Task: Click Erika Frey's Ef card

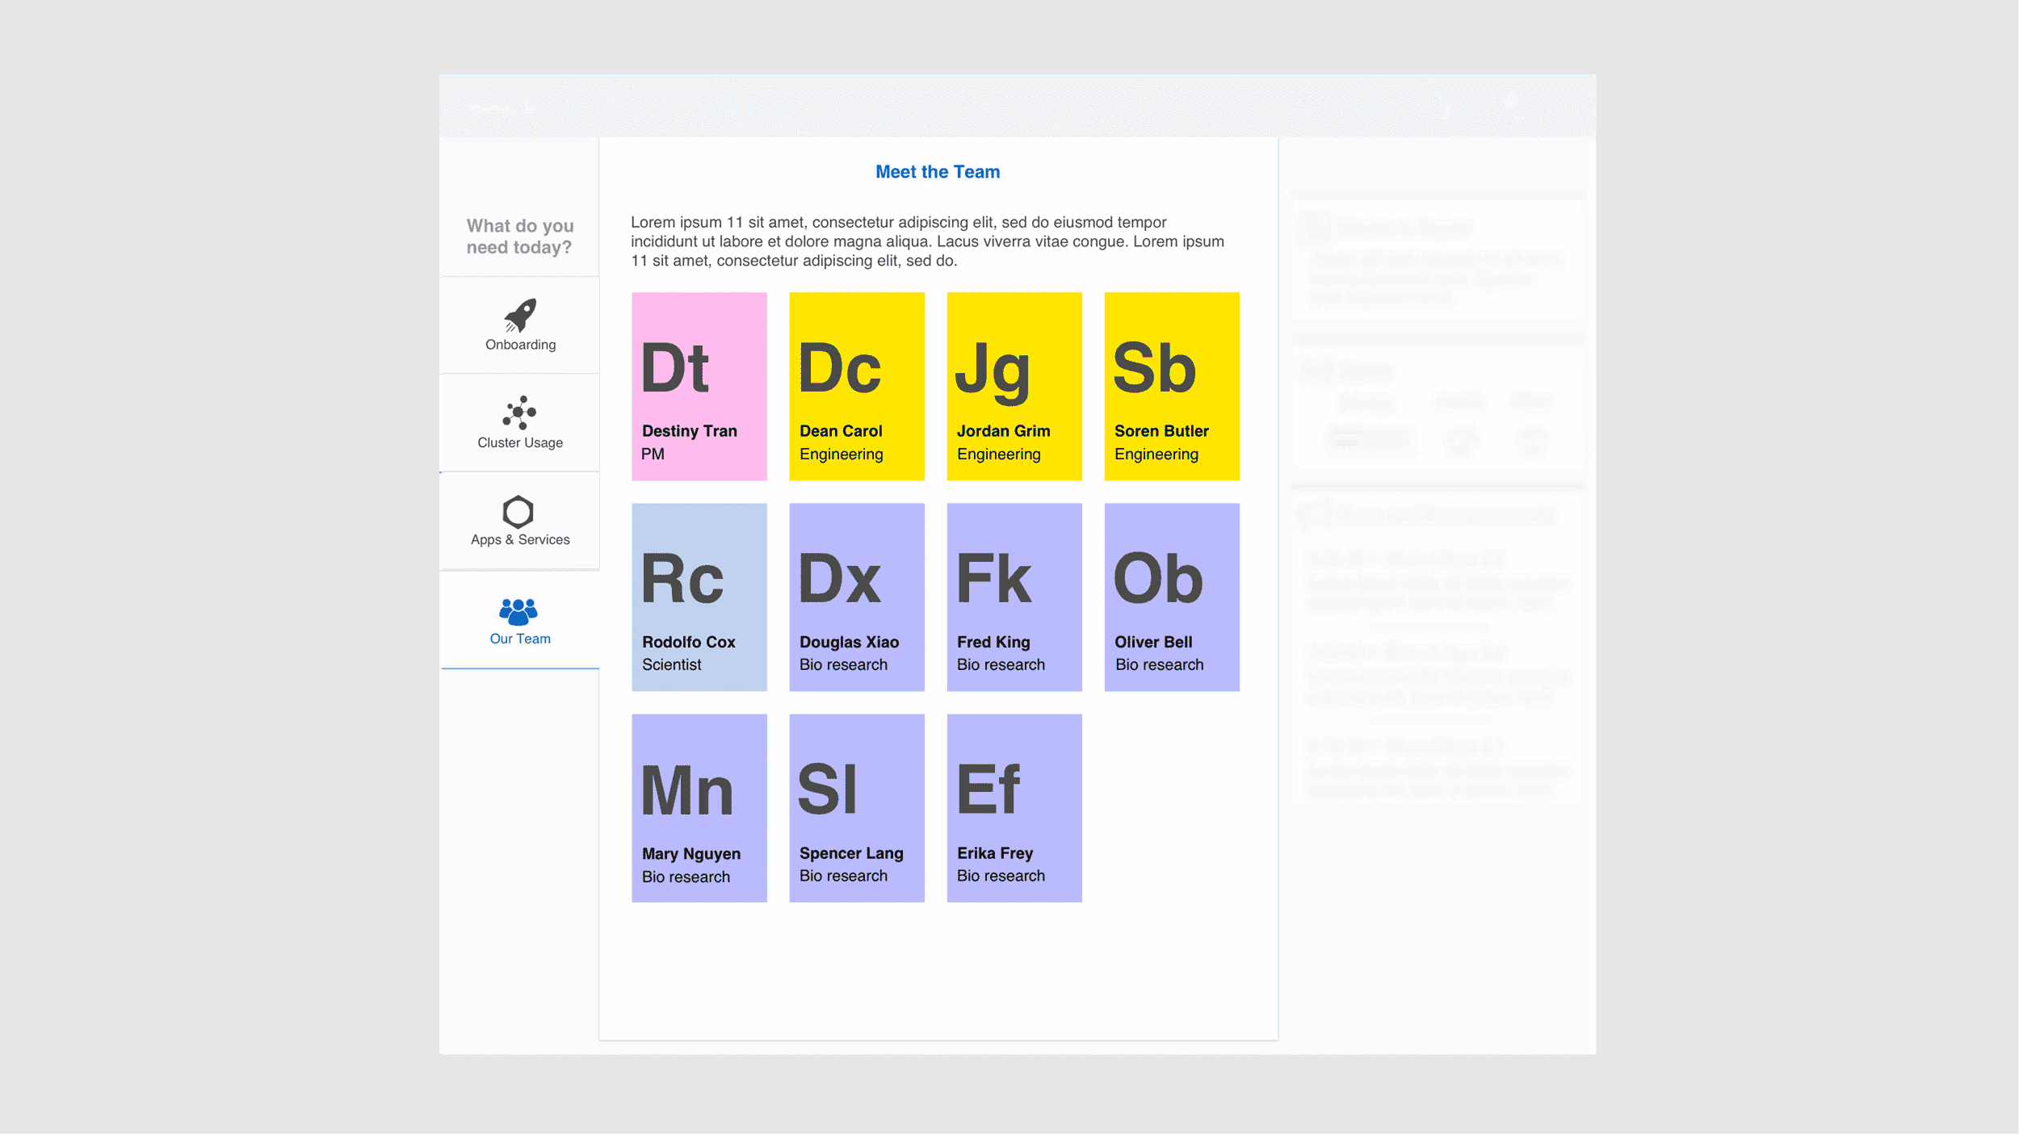Action: point(1014,808)
